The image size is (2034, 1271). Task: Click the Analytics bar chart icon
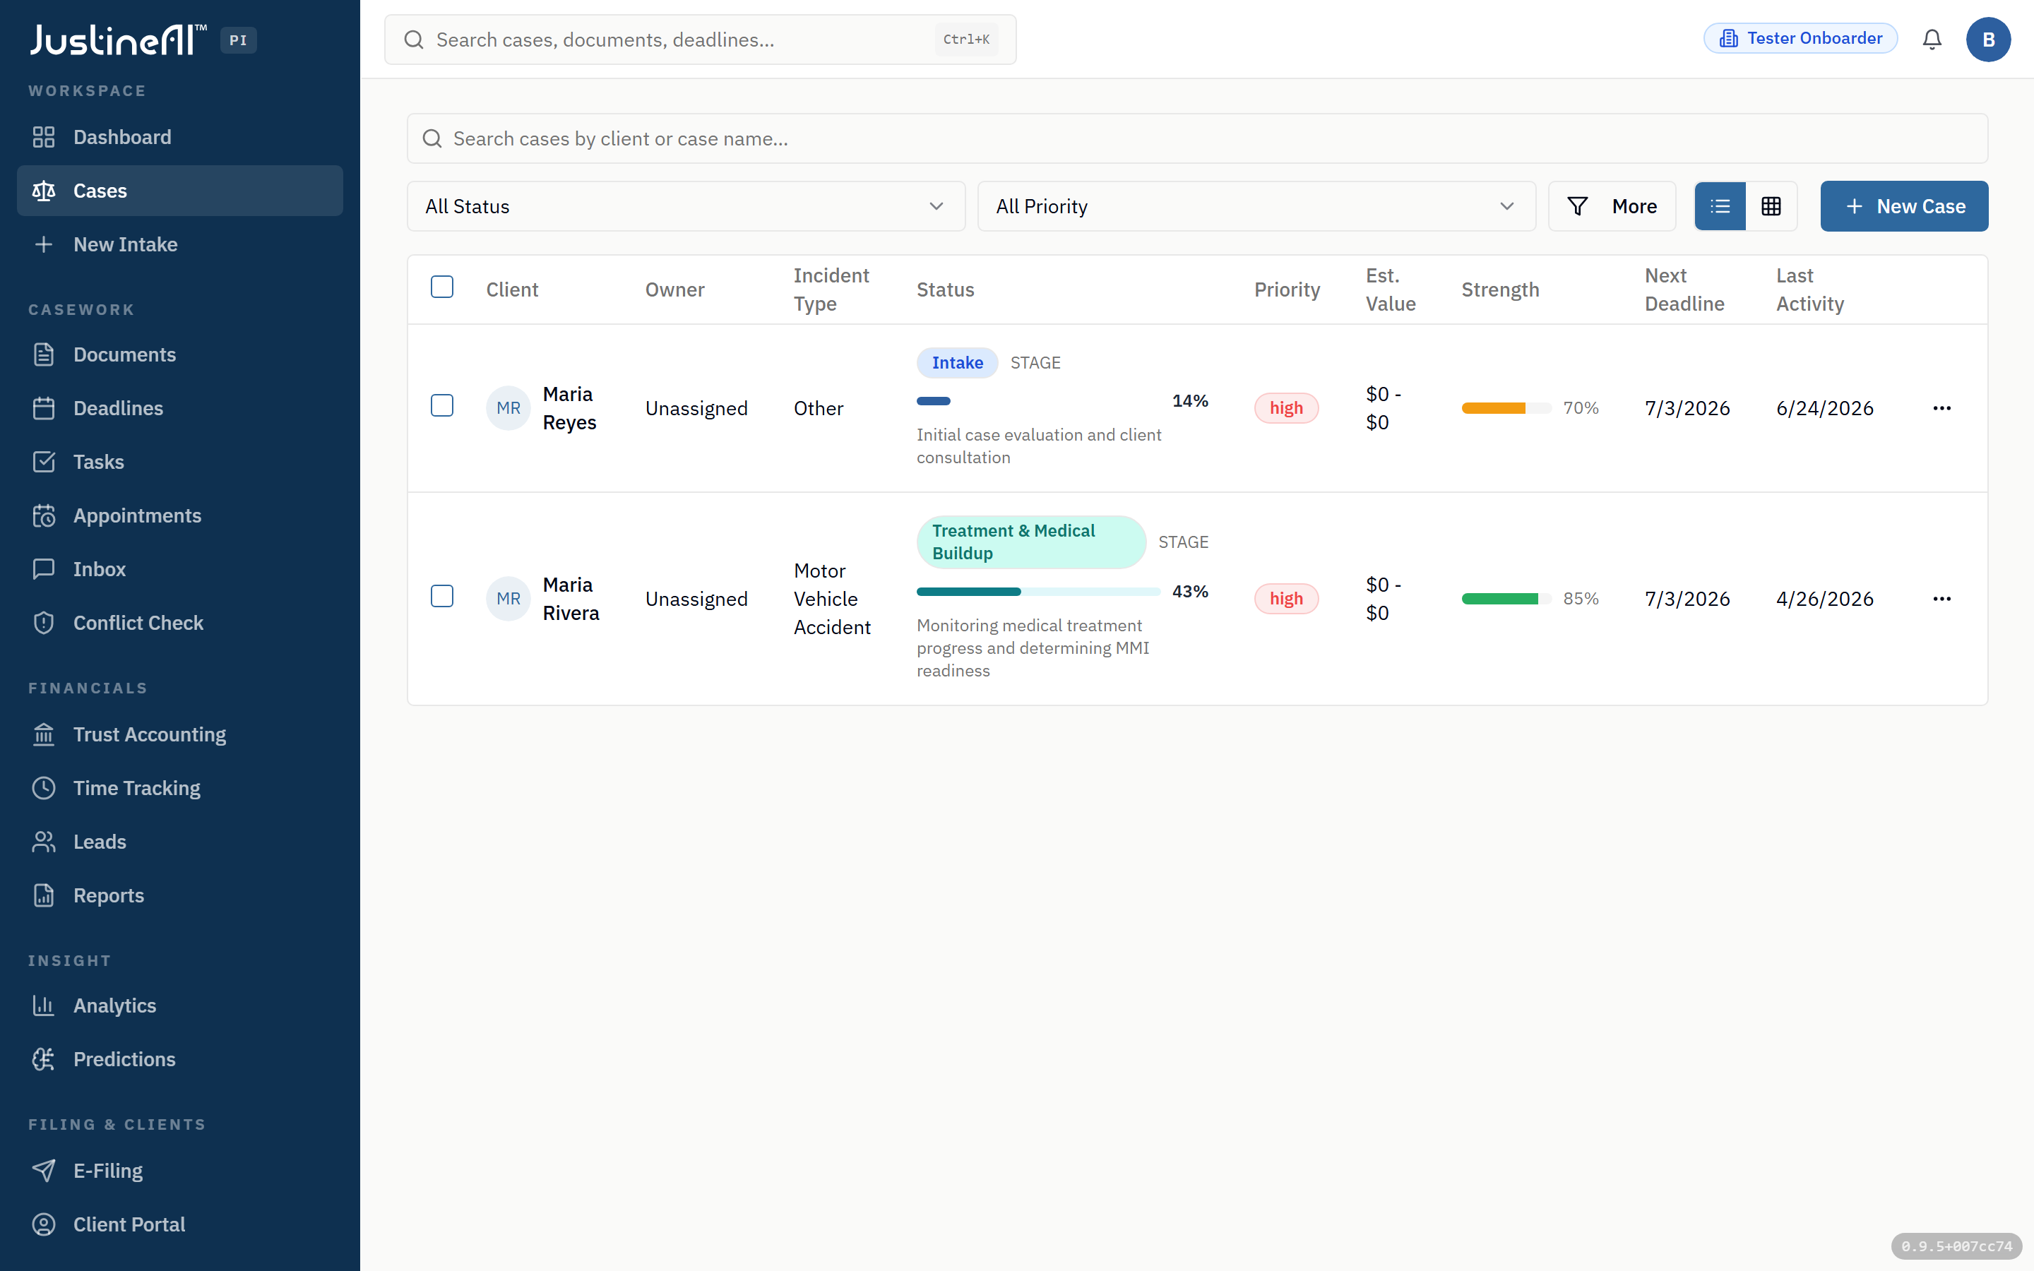[x=44, y=1006]
